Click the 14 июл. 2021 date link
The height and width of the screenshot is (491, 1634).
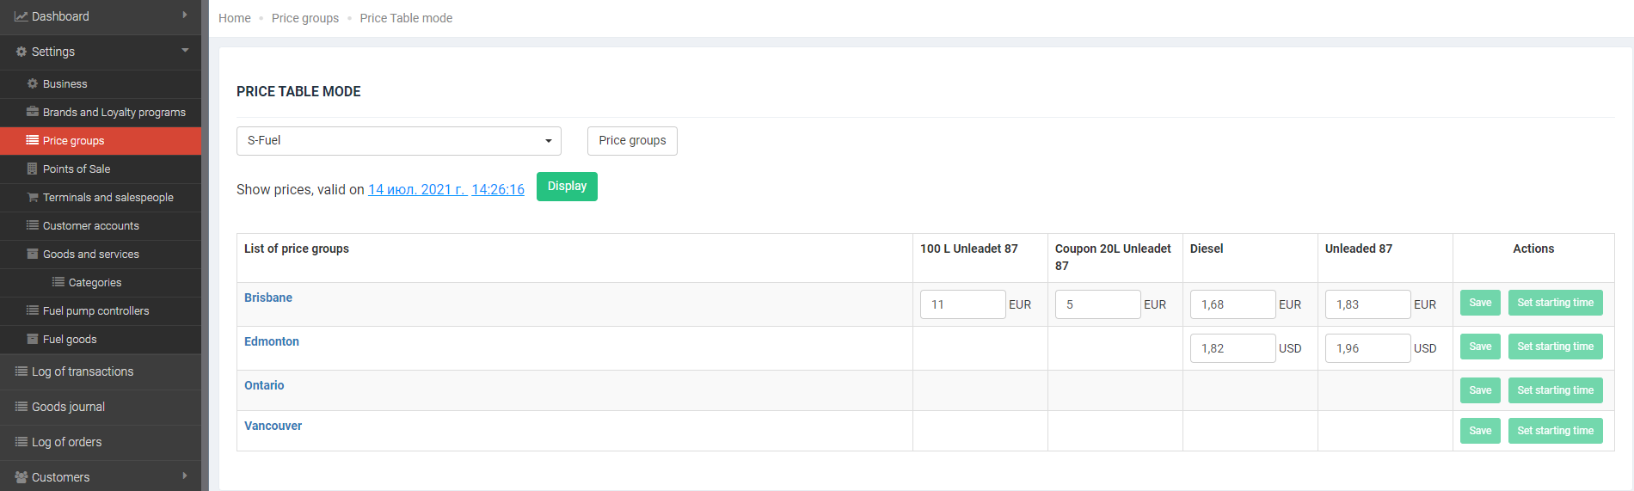(417, 189)
